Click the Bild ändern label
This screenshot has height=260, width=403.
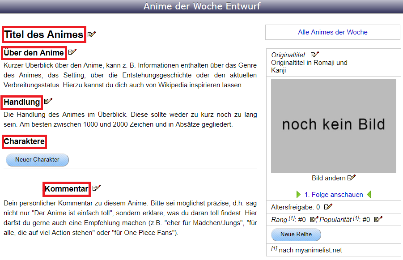(328, 178)
